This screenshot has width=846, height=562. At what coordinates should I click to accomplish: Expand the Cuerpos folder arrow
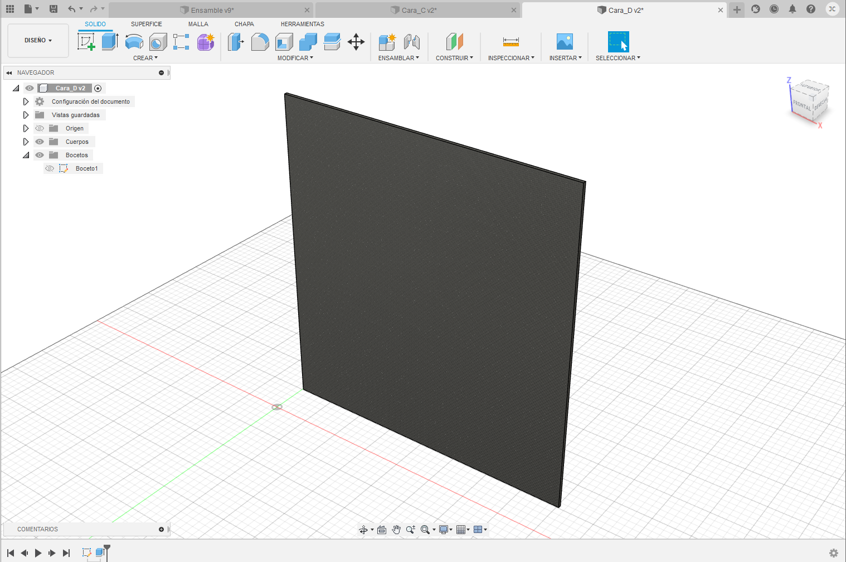pyautogui.click(x=26, y=142)
